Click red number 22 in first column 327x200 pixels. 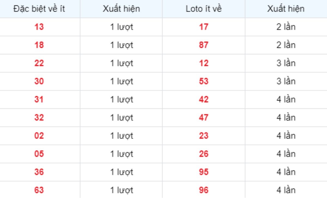(x=39, y=63)
